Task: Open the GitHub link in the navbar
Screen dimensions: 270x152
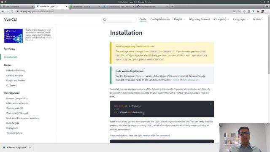Action: click(258, 19)
